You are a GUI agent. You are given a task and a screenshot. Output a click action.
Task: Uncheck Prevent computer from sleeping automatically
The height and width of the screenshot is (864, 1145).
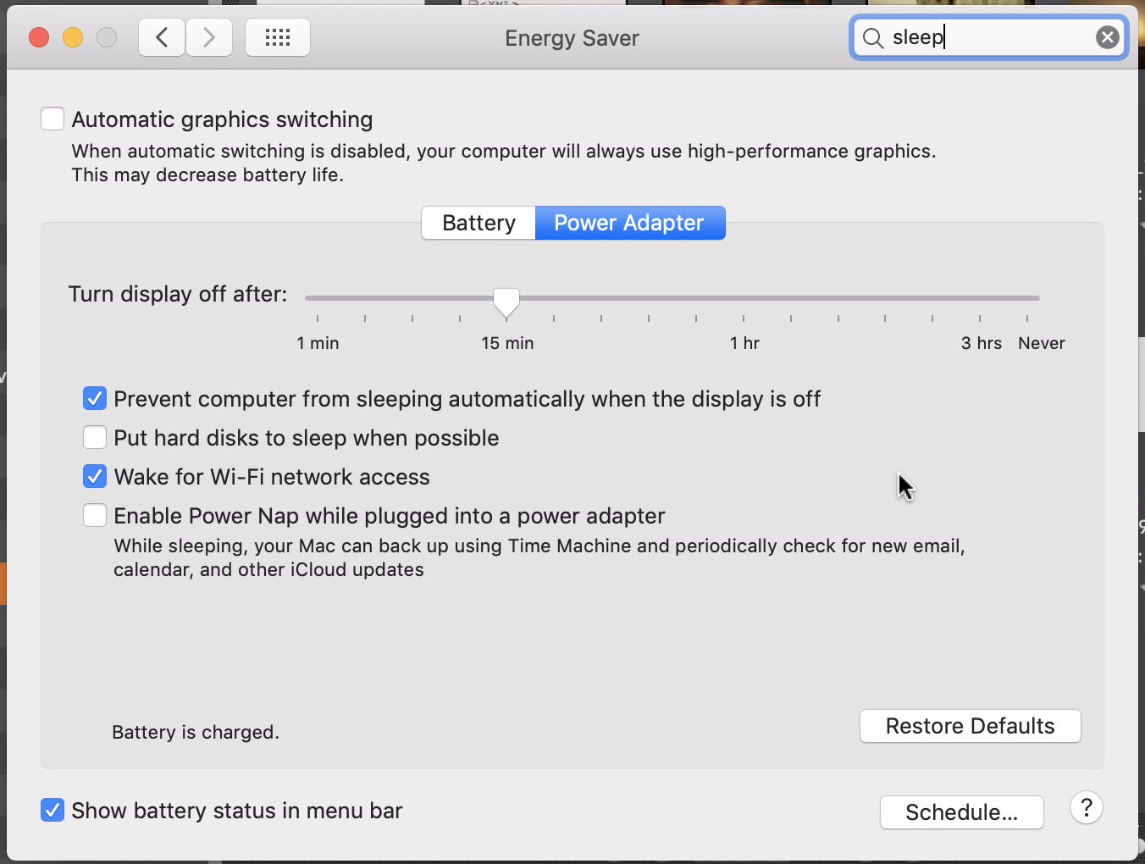coord(95,399)
